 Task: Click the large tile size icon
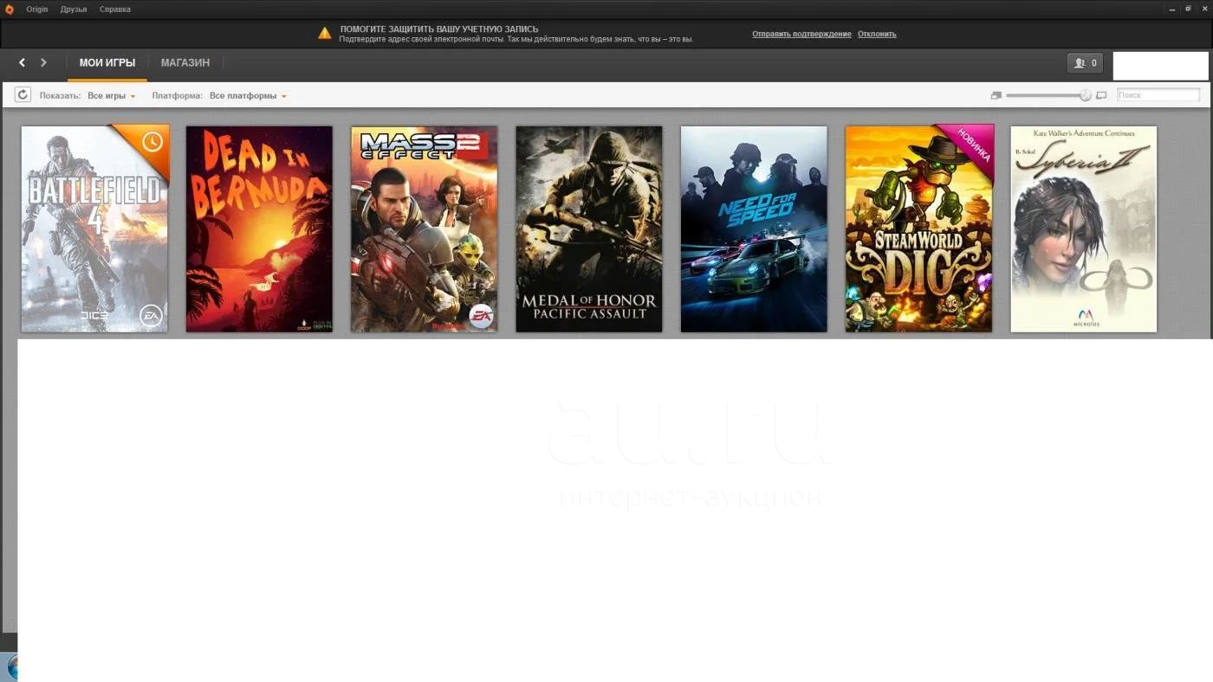[x=1101, y=95]
